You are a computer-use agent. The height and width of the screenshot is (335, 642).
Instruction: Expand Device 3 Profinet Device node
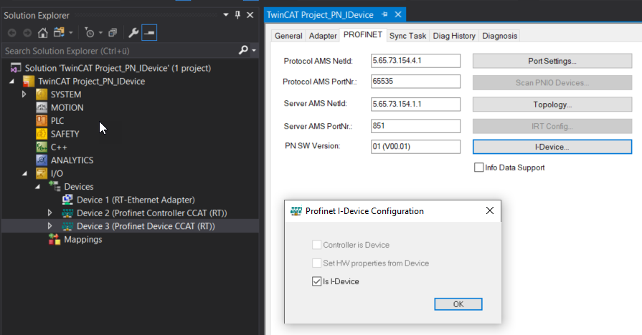[x=50, y=226]
